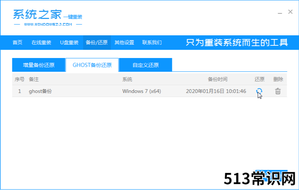Click the www.windowszj.com link text
This screenshot has width=299, height=190.
(48, 24)
